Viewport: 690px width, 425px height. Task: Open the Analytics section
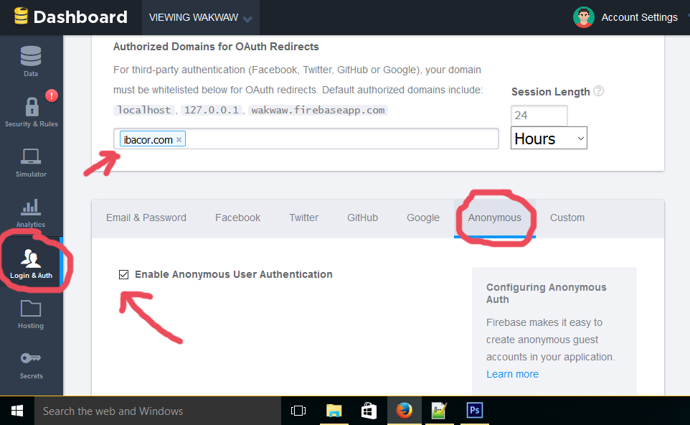pos(31,213)
